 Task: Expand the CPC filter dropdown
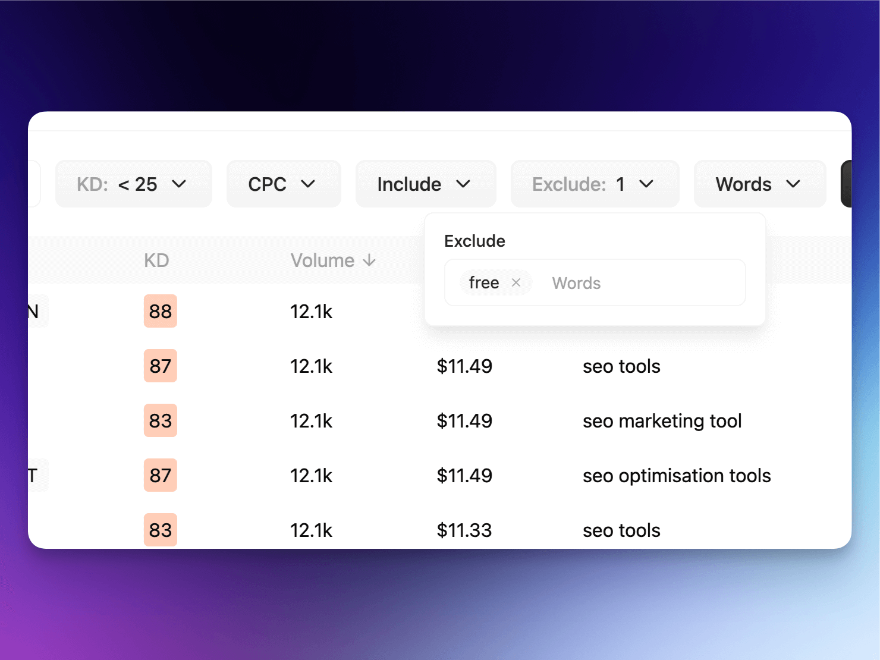[283, 184]
